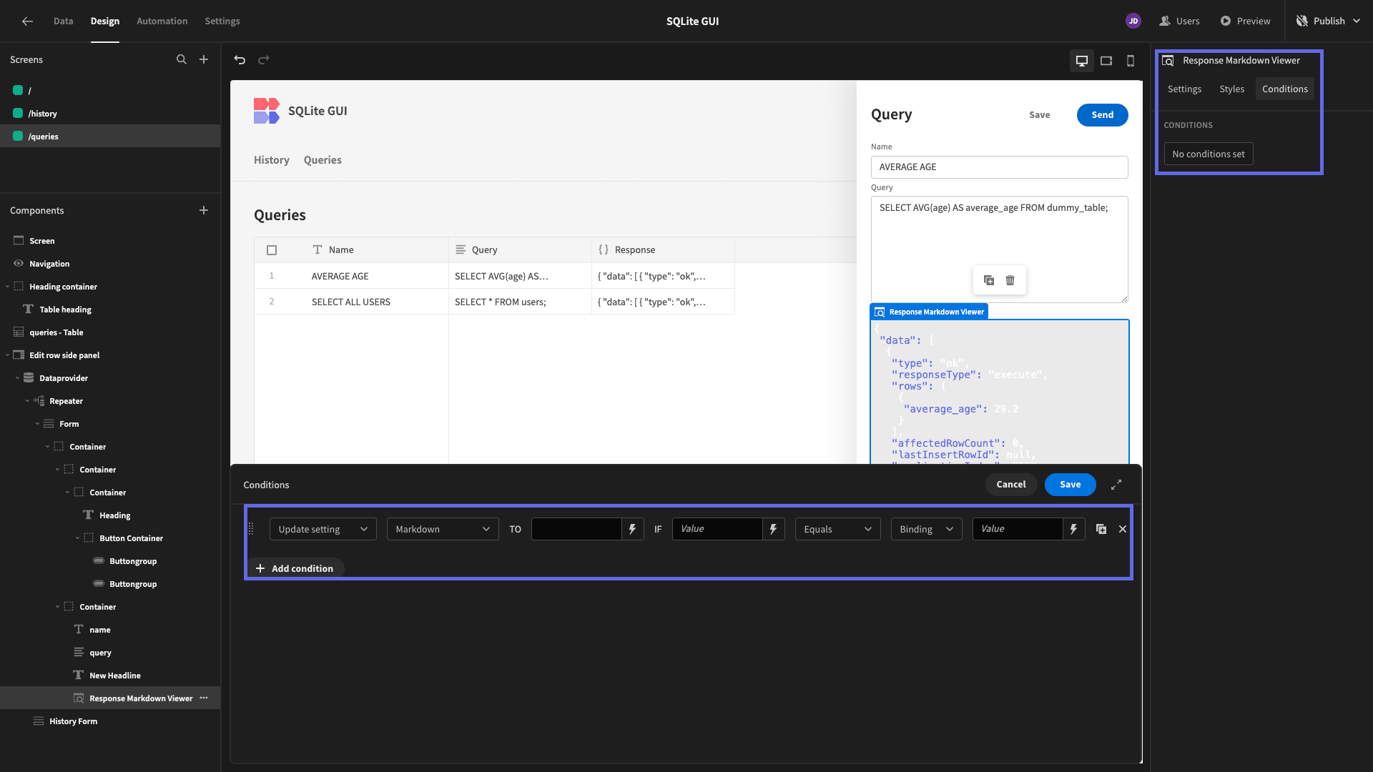
Task: Add a component with plus icon
Action: (x=204, y=210)
